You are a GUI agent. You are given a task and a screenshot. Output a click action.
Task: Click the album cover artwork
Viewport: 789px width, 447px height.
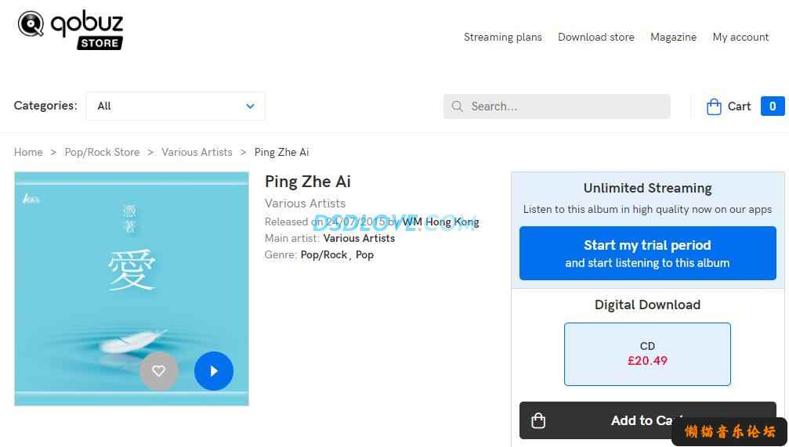pyautogui.click(x=132, y=289)
